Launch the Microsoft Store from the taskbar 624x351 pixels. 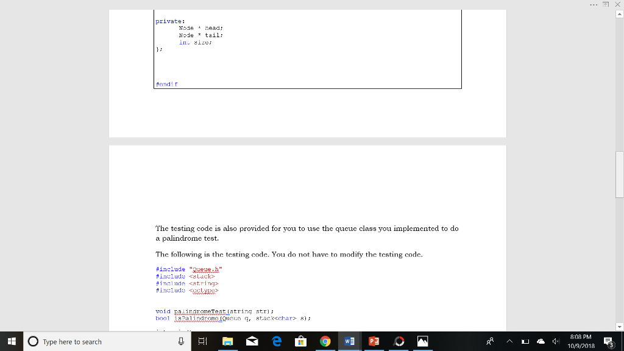point(301,341)
